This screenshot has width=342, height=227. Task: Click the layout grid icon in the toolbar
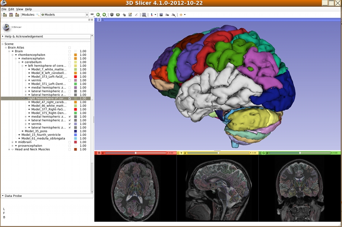[144, 15]
